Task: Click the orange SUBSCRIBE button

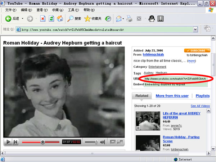Action: pyautogui.click(x=197, y=50)
